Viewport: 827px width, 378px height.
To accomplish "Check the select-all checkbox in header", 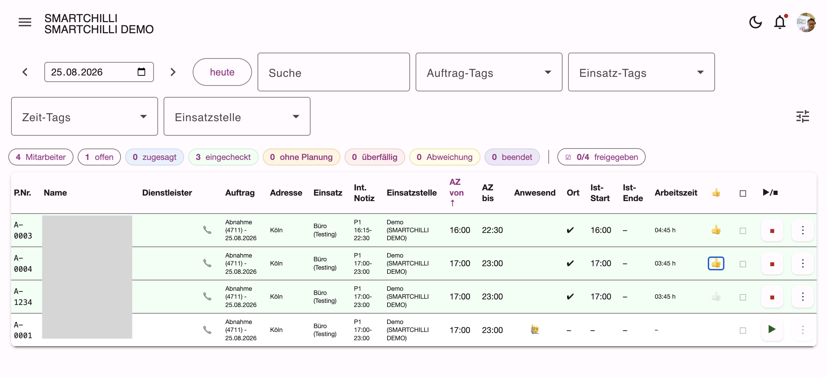I will click(743, 193).
